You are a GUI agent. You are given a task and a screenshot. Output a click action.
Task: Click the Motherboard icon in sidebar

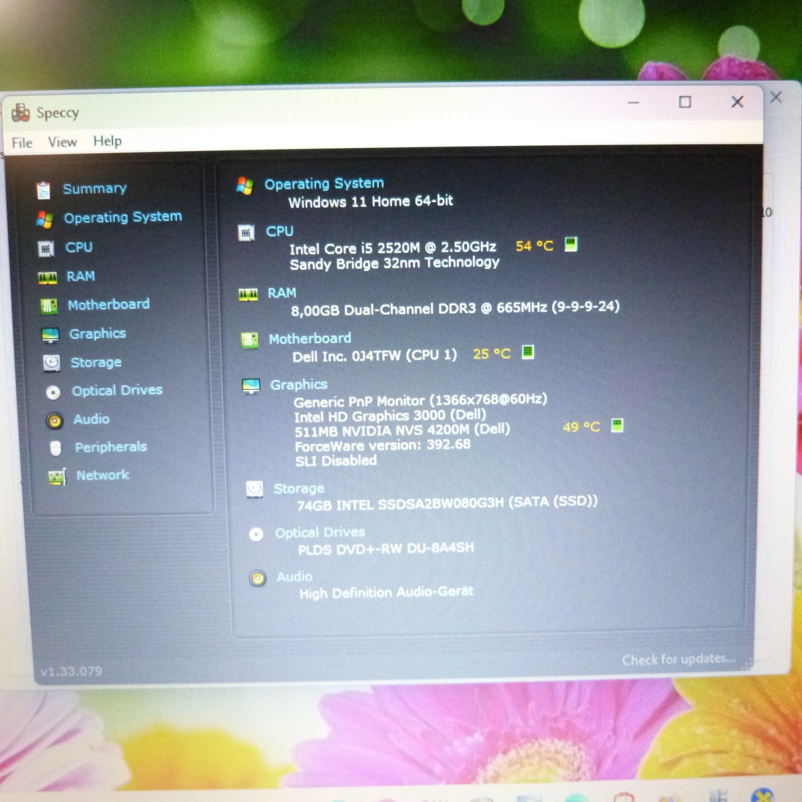(49, 306)
